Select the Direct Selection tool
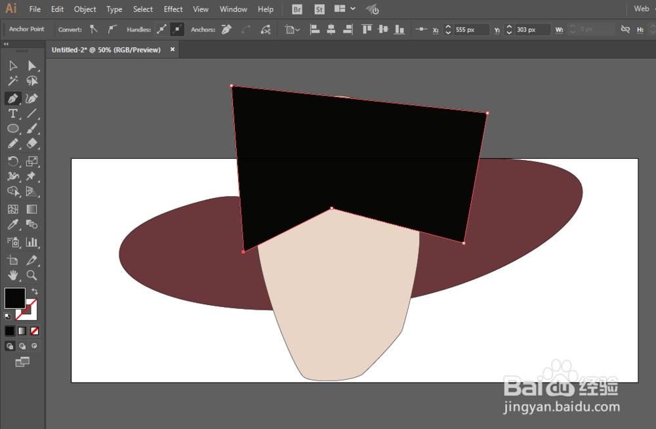This screenshot has width=656, height=429. [31, 66]
